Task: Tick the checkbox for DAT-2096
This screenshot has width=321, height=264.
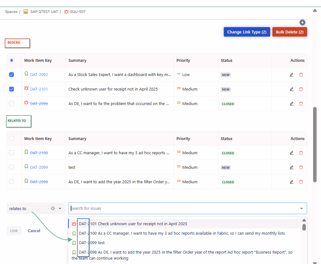Action: click(x=12, y=104)
